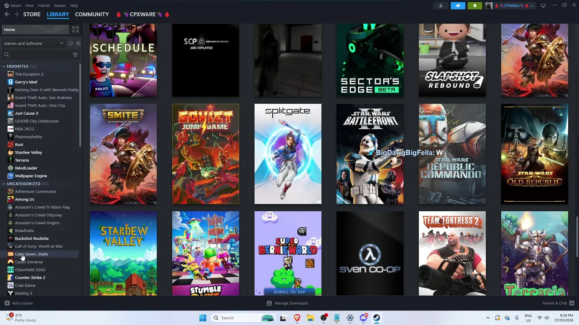Open the Terraria game cover
The image size is (579, 325).
[535, 253]
